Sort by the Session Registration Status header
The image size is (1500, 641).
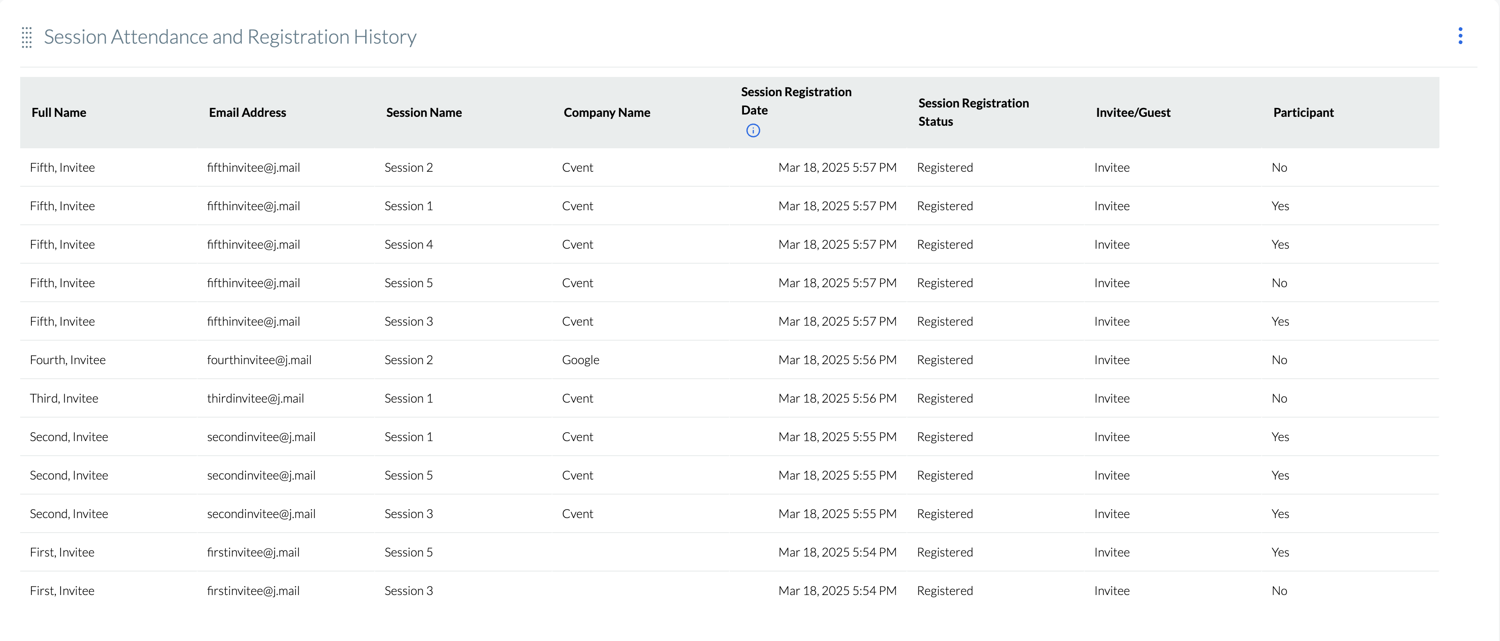pyautogui.click(x=973, y=112)
